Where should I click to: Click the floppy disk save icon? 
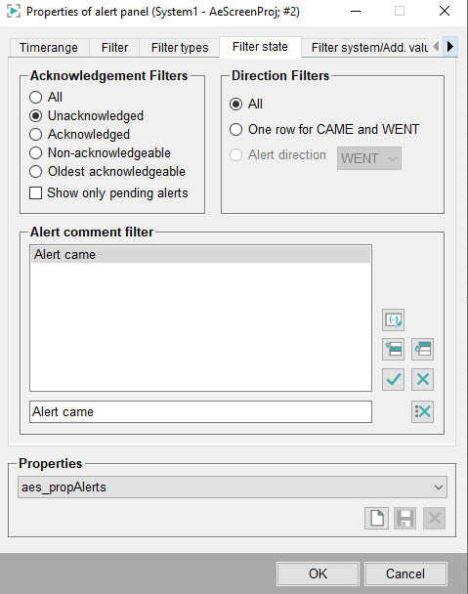point(405,518)
